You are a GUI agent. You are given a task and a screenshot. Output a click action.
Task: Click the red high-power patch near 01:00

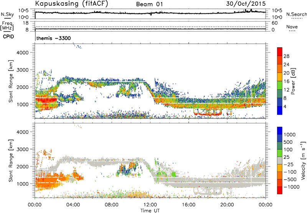pyautogui.click(x=46, y=100)
